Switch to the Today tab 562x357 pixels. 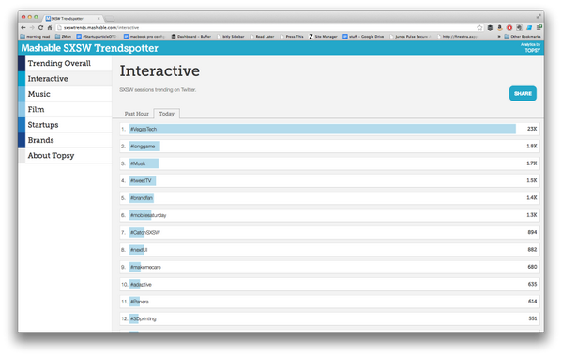167,114
